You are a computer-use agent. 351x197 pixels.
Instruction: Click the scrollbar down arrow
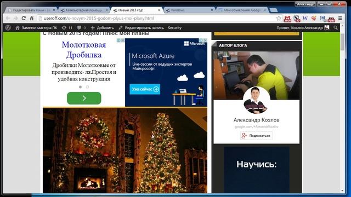tap(342, 191)
